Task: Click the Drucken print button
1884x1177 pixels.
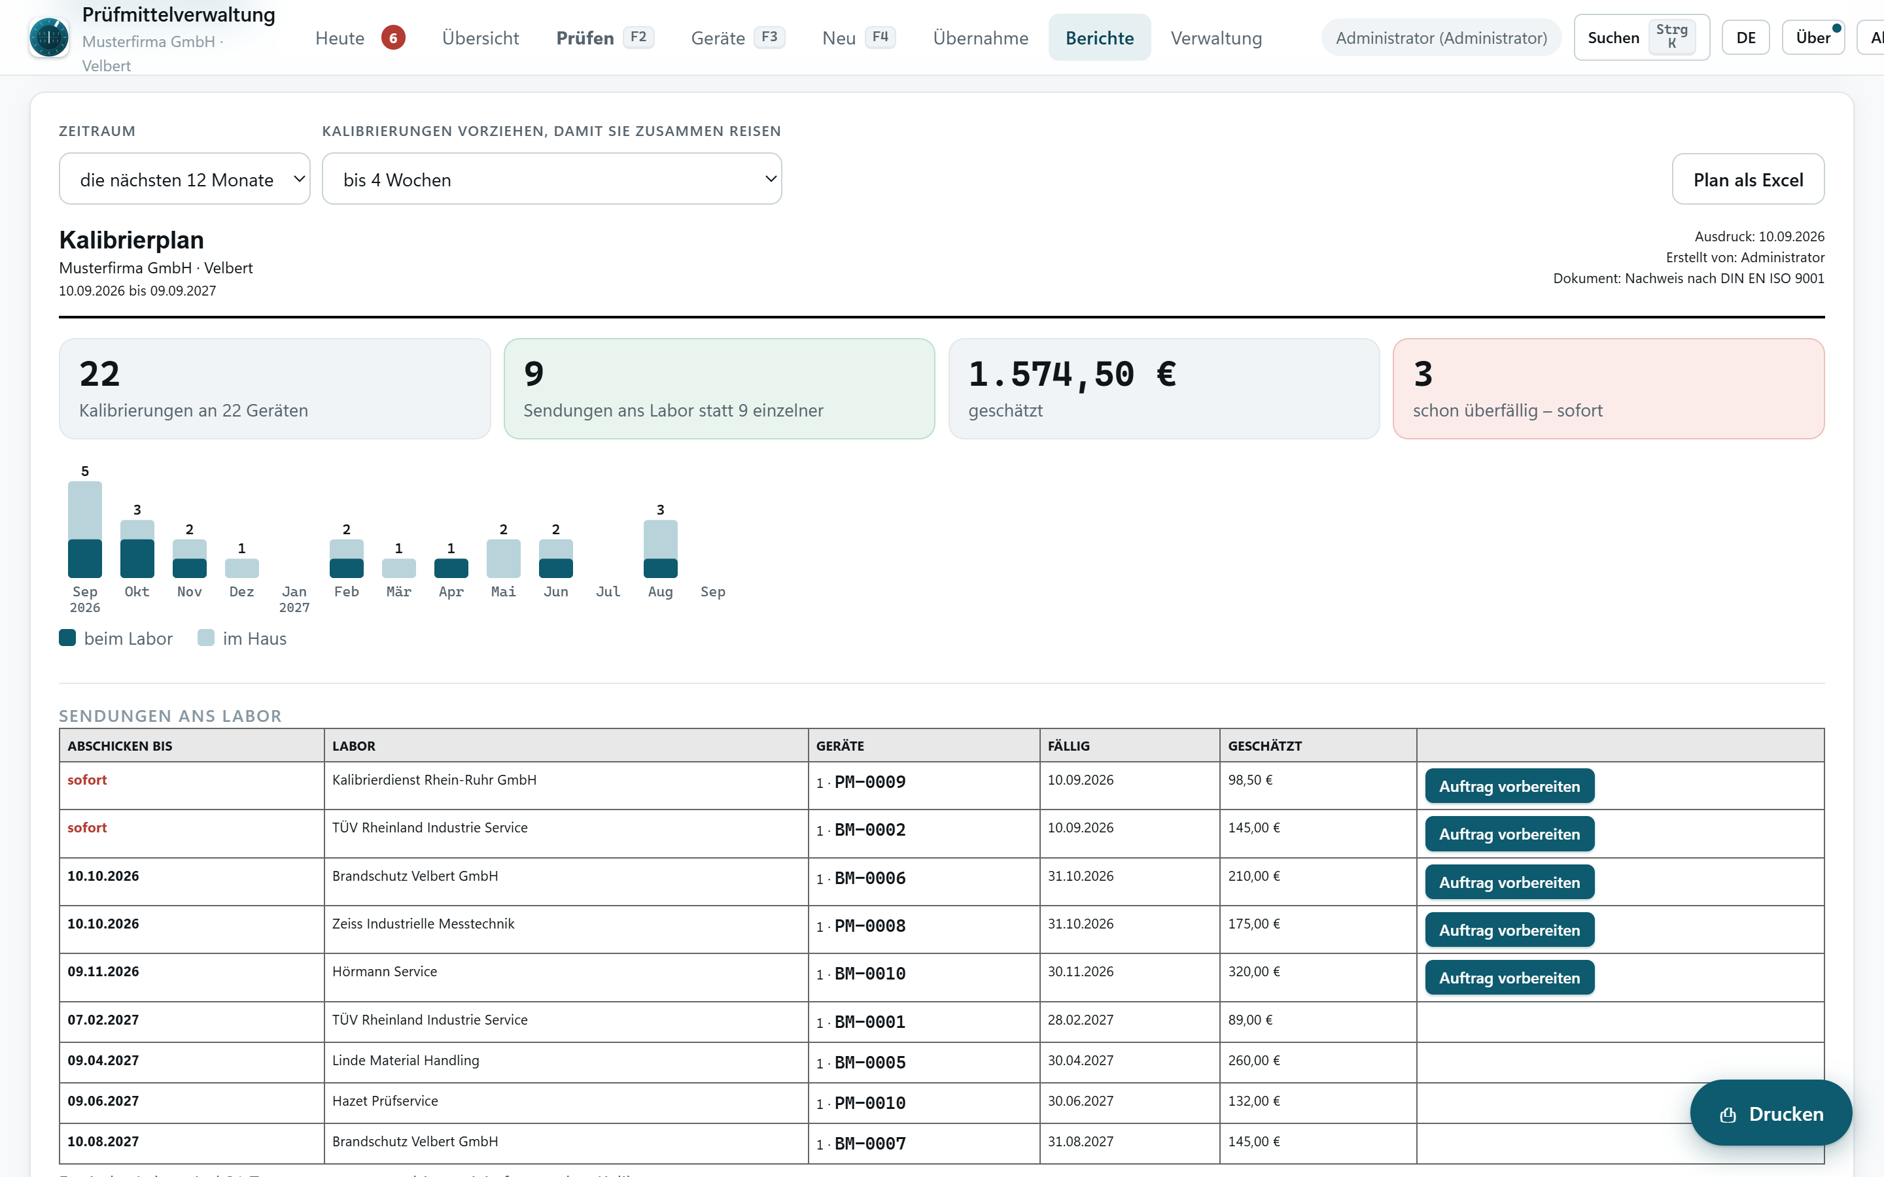Action: click(1770, 1113)
